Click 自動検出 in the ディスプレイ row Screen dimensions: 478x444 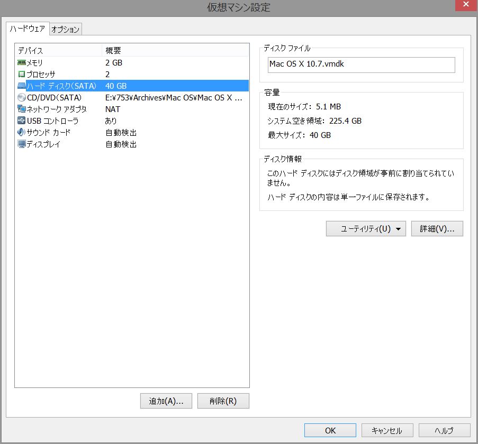click(121, 144)
